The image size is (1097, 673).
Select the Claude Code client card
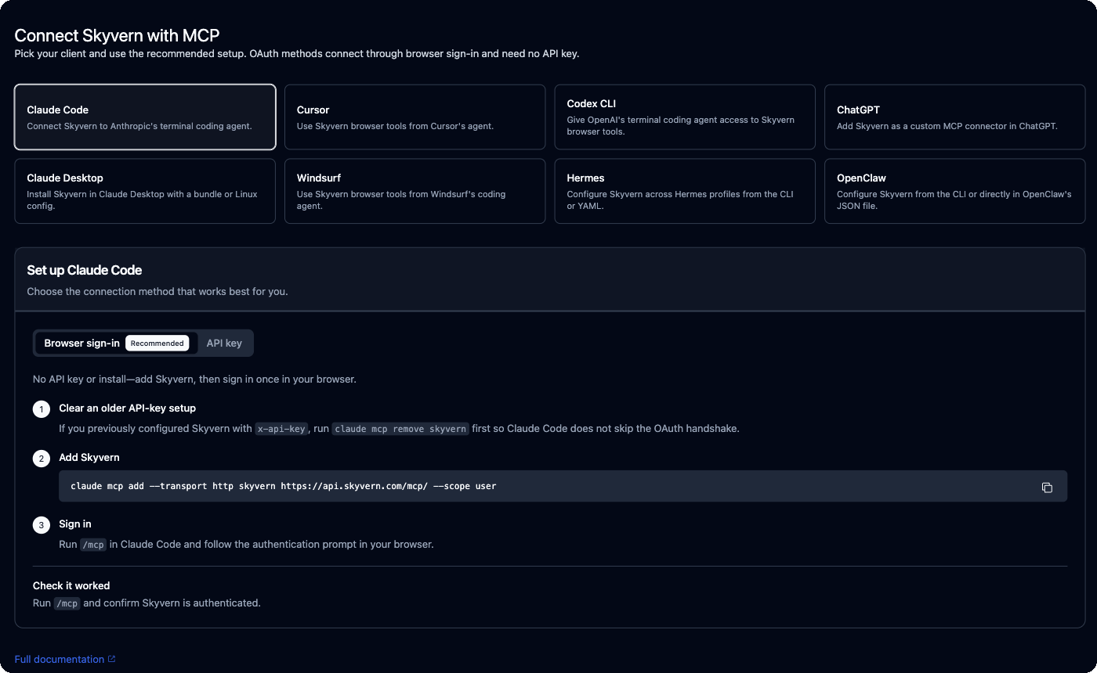point(145,117)
